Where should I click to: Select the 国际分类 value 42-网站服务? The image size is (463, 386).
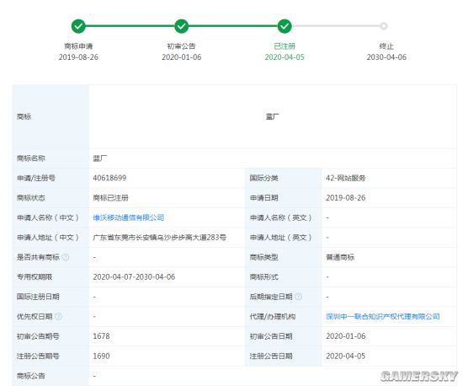[x=346, y=178]
